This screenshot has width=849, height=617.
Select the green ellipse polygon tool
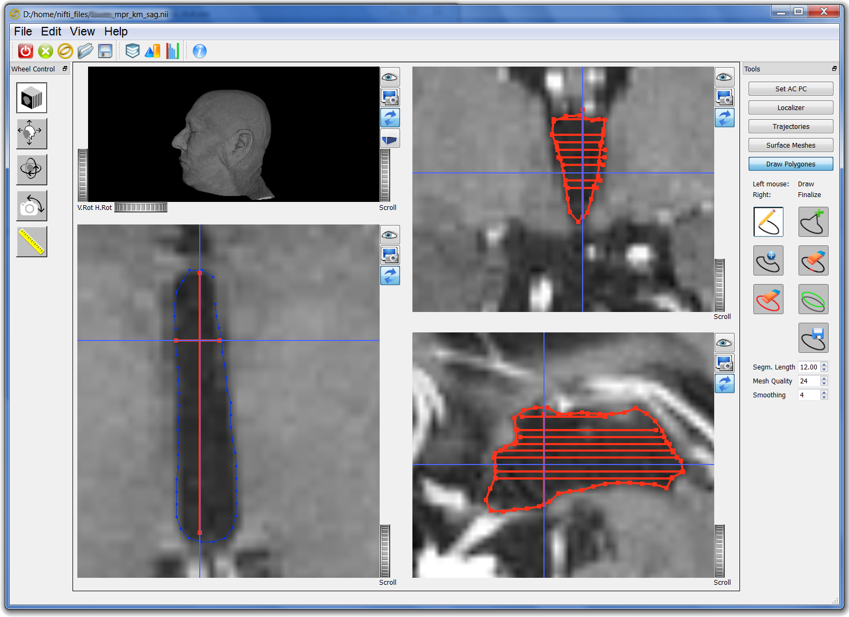(x=813, y=299)
